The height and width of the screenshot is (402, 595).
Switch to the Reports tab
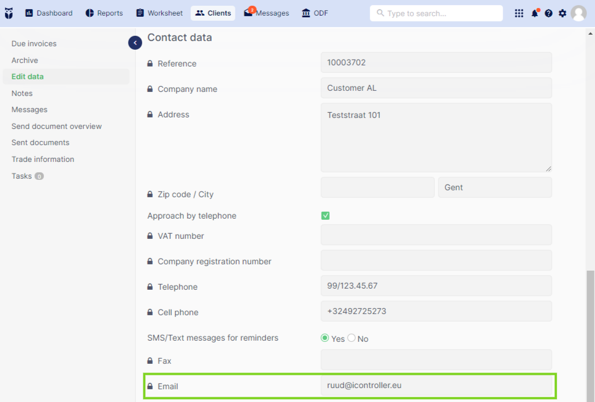click(x=104, y=13)
